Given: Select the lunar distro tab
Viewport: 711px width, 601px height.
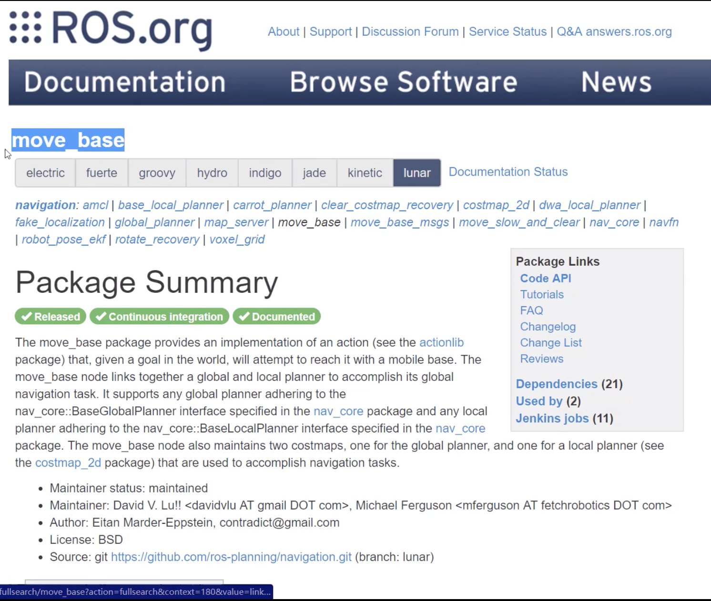Looking at the screenshot, I should click(417, 173).
